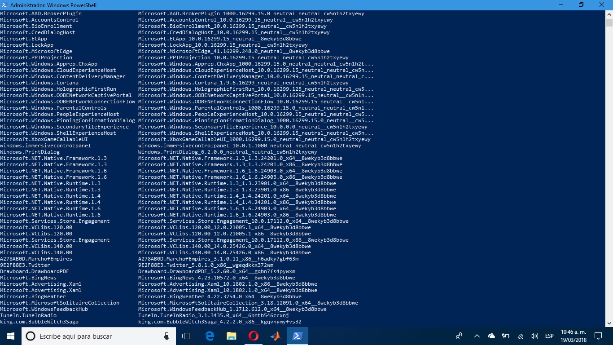Click 'Windows.PrintDialog_6.2.0.0_neutral_neutral_cw5n1h2txyewy' text

tap(228, 152)
